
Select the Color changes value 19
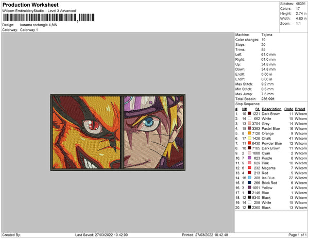coord(263,40)
